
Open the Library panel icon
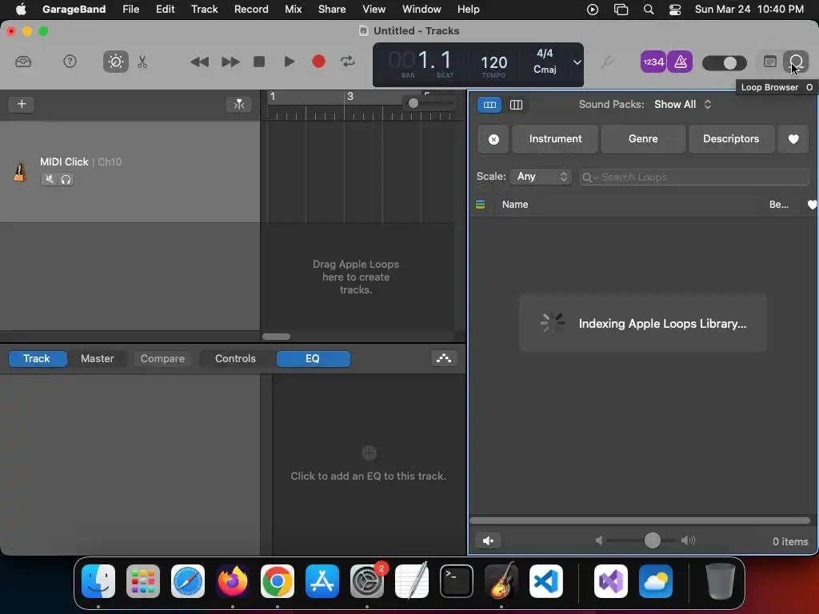23,62
